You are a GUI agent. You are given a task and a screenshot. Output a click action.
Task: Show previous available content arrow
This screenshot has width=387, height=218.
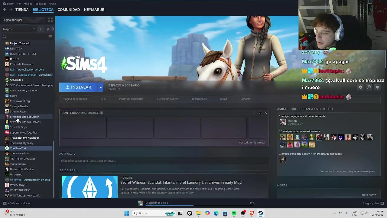(x=254, y=113)
